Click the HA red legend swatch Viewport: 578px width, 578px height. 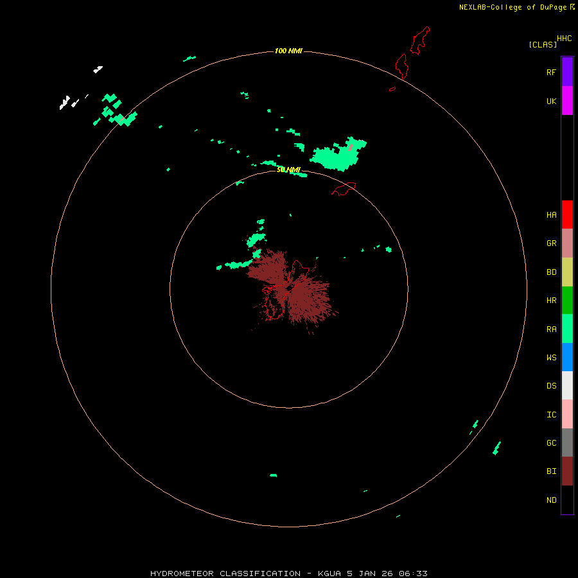567,215
